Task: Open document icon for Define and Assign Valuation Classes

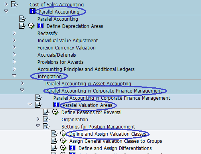Action: click(54, 134)
